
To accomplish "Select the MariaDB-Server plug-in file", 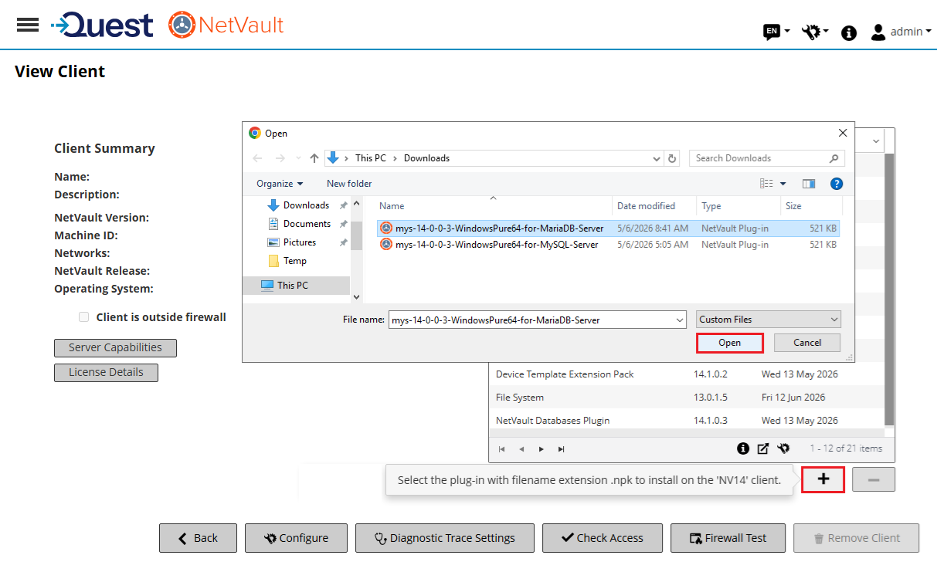I will click(x=608, y=228).
